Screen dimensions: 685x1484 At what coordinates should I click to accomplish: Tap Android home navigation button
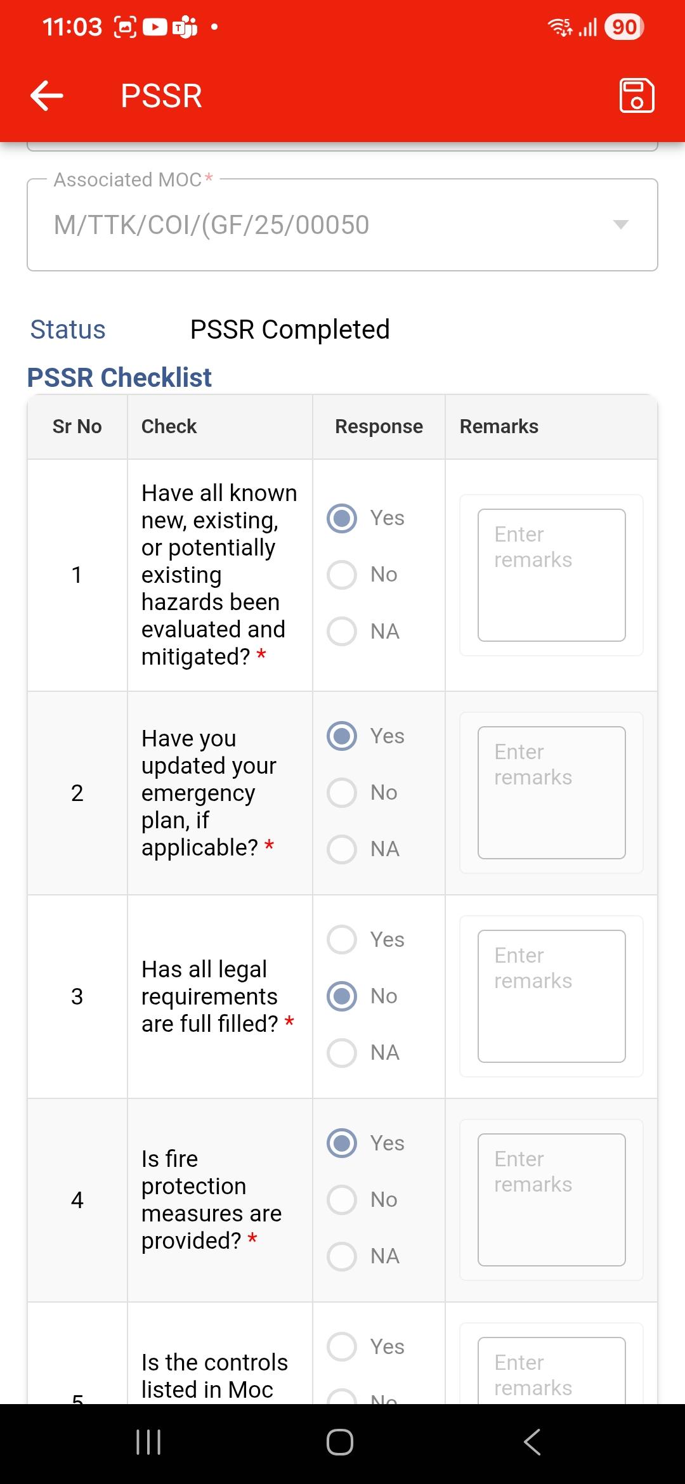340,1442
